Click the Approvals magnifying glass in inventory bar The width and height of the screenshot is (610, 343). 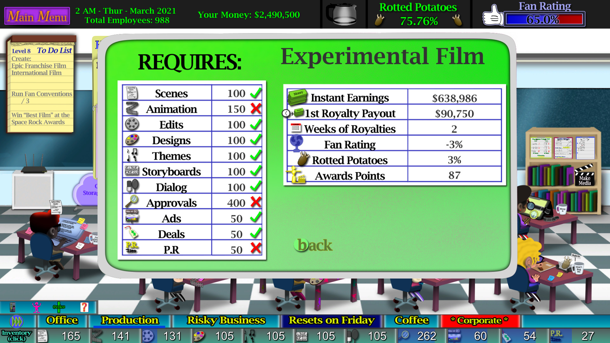coord(404,336)
